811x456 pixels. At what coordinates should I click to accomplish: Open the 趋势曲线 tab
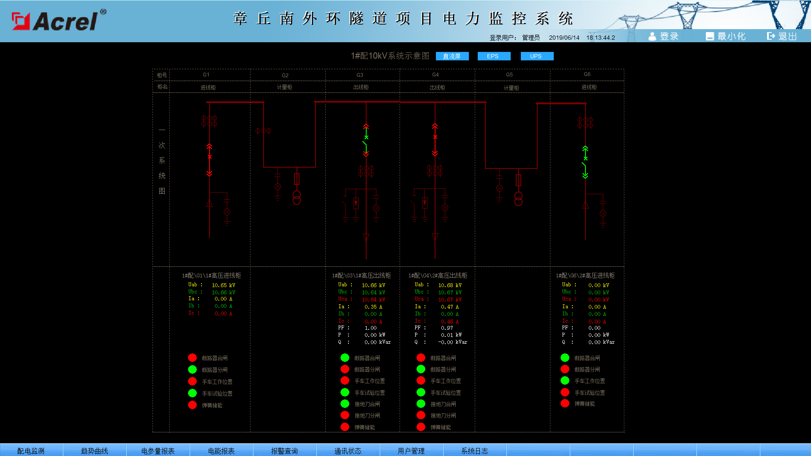point(95,451)
